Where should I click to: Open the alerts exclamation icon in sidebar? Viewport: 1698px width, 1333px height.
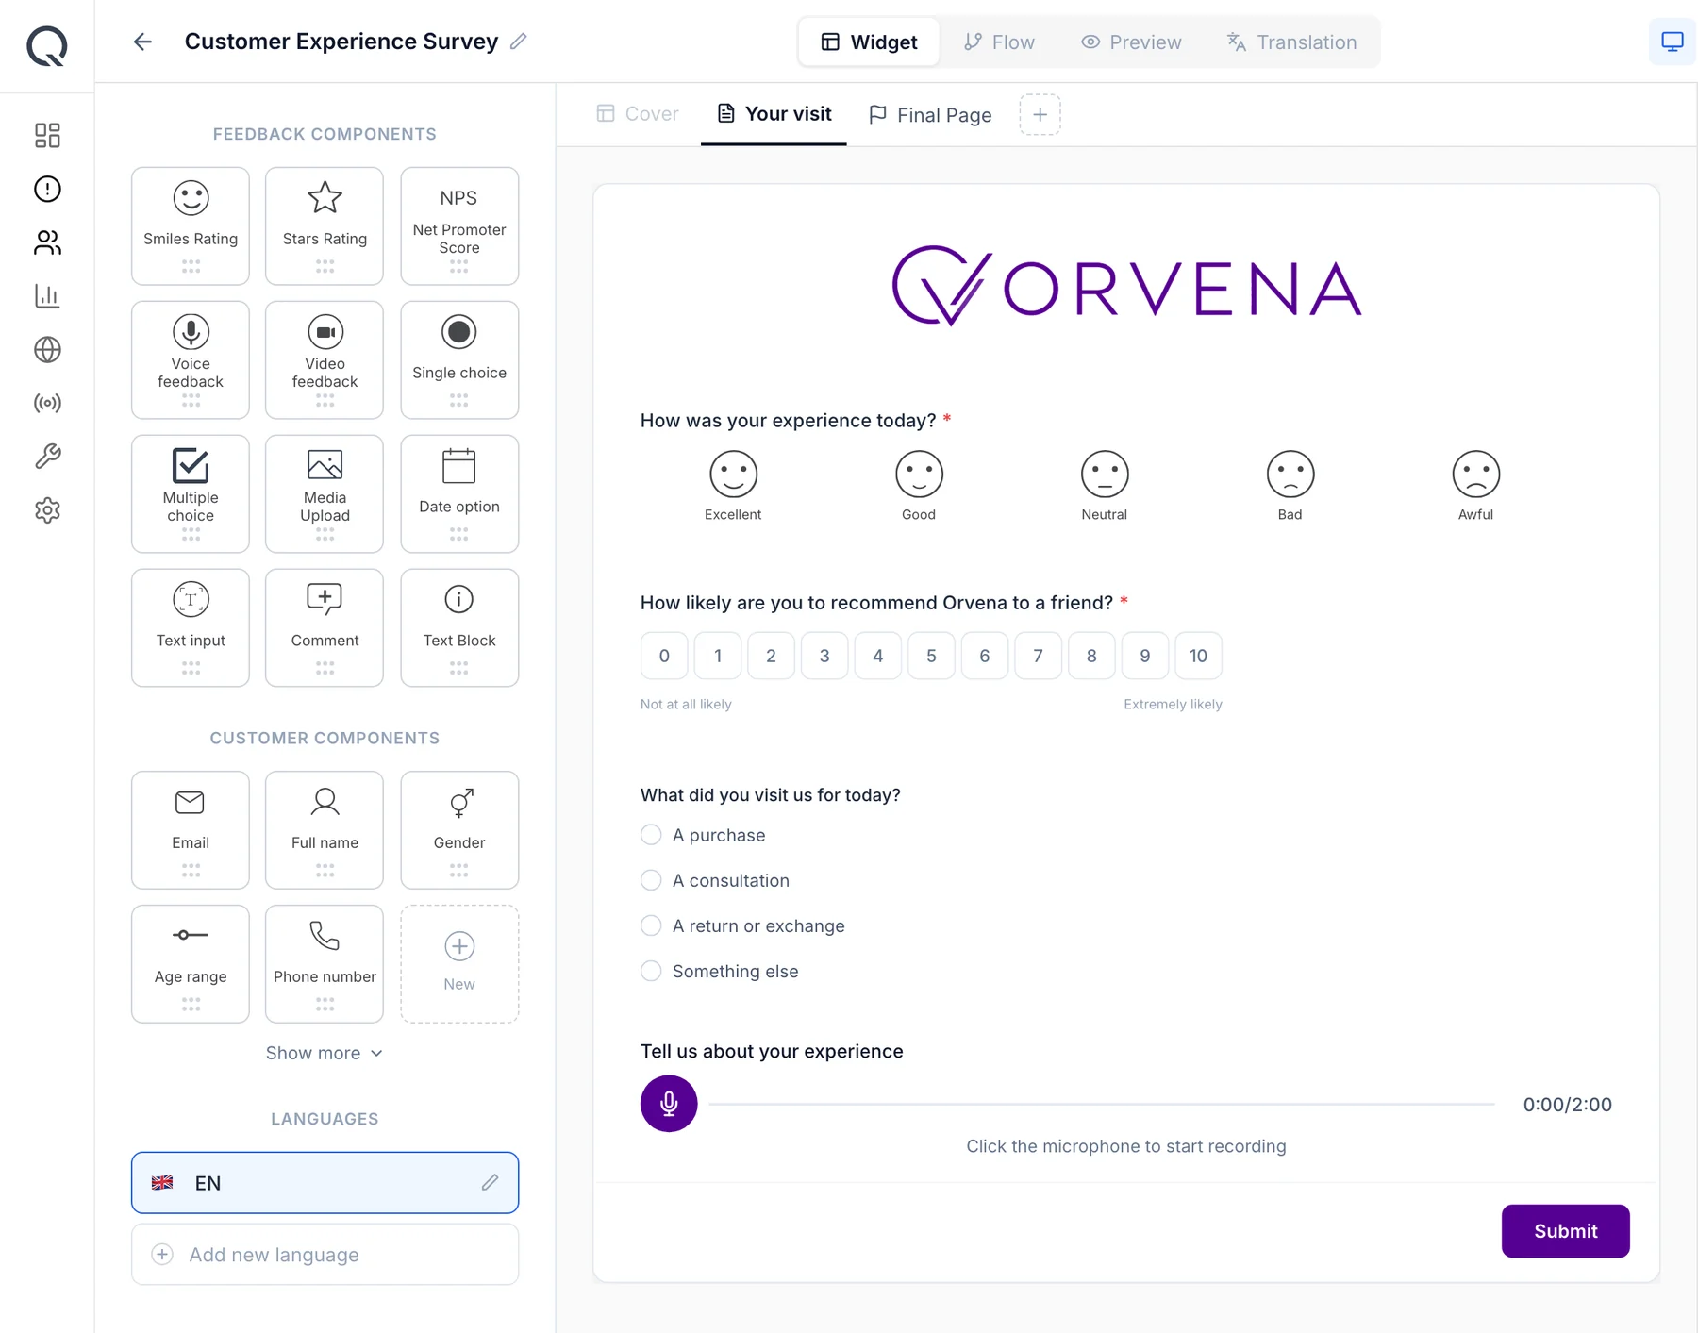tap(47, 189)
